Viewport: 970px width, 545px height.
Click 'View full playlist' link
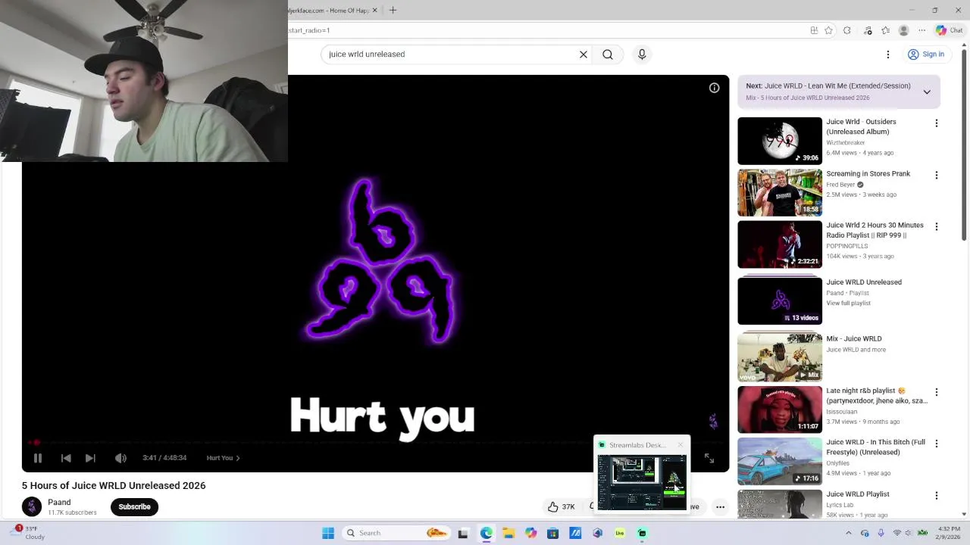[x=848, y=304]
